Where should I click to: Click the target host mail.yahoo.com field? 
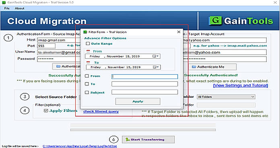click(x=224, y=40)
